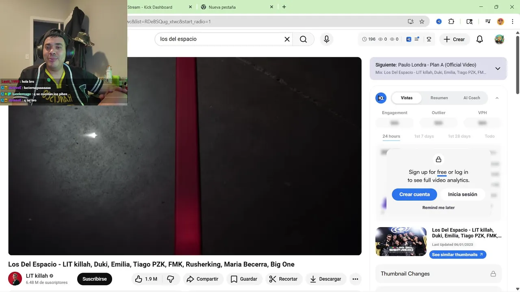Screen dimensions: 520x292
Task: Switch to the Vistas tab
Action: point(407,98)
